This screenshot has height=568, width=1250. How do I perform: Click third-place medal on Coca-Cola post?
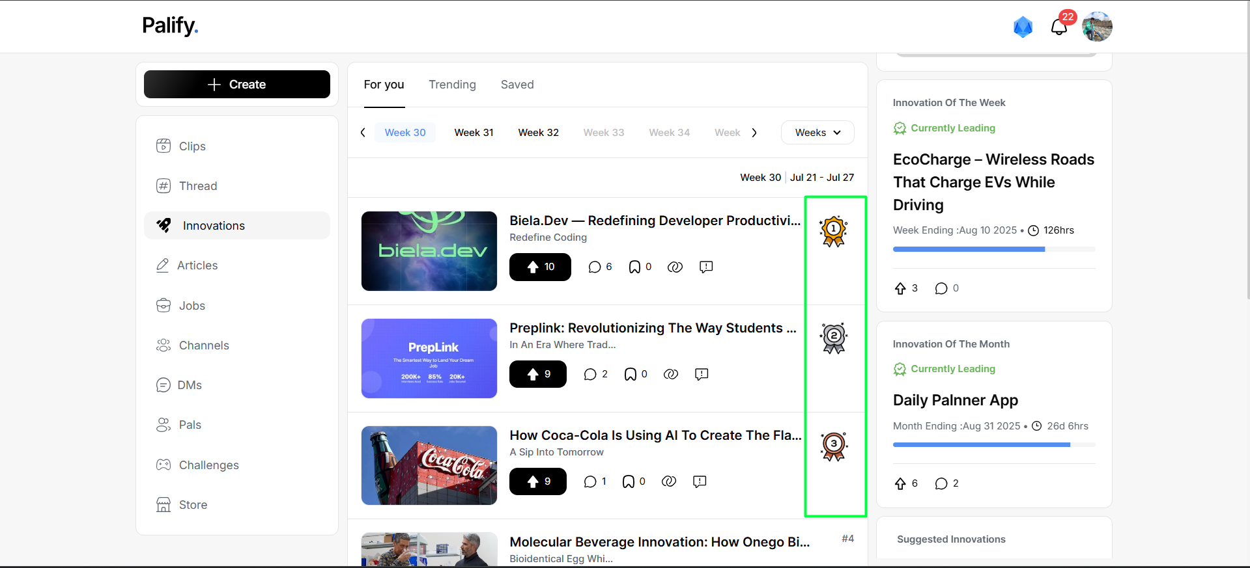(x=834, y=446)
